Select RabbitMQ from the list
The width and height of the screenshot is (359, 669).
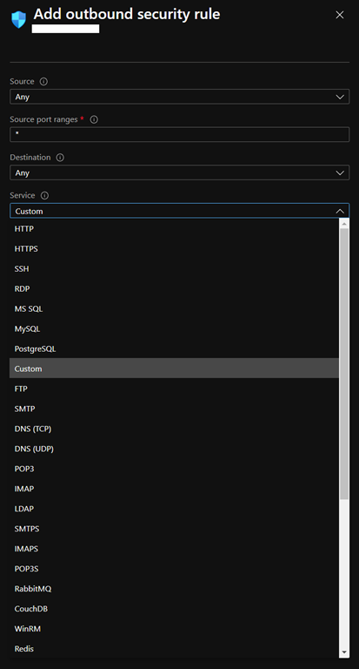tap(174, 589)
